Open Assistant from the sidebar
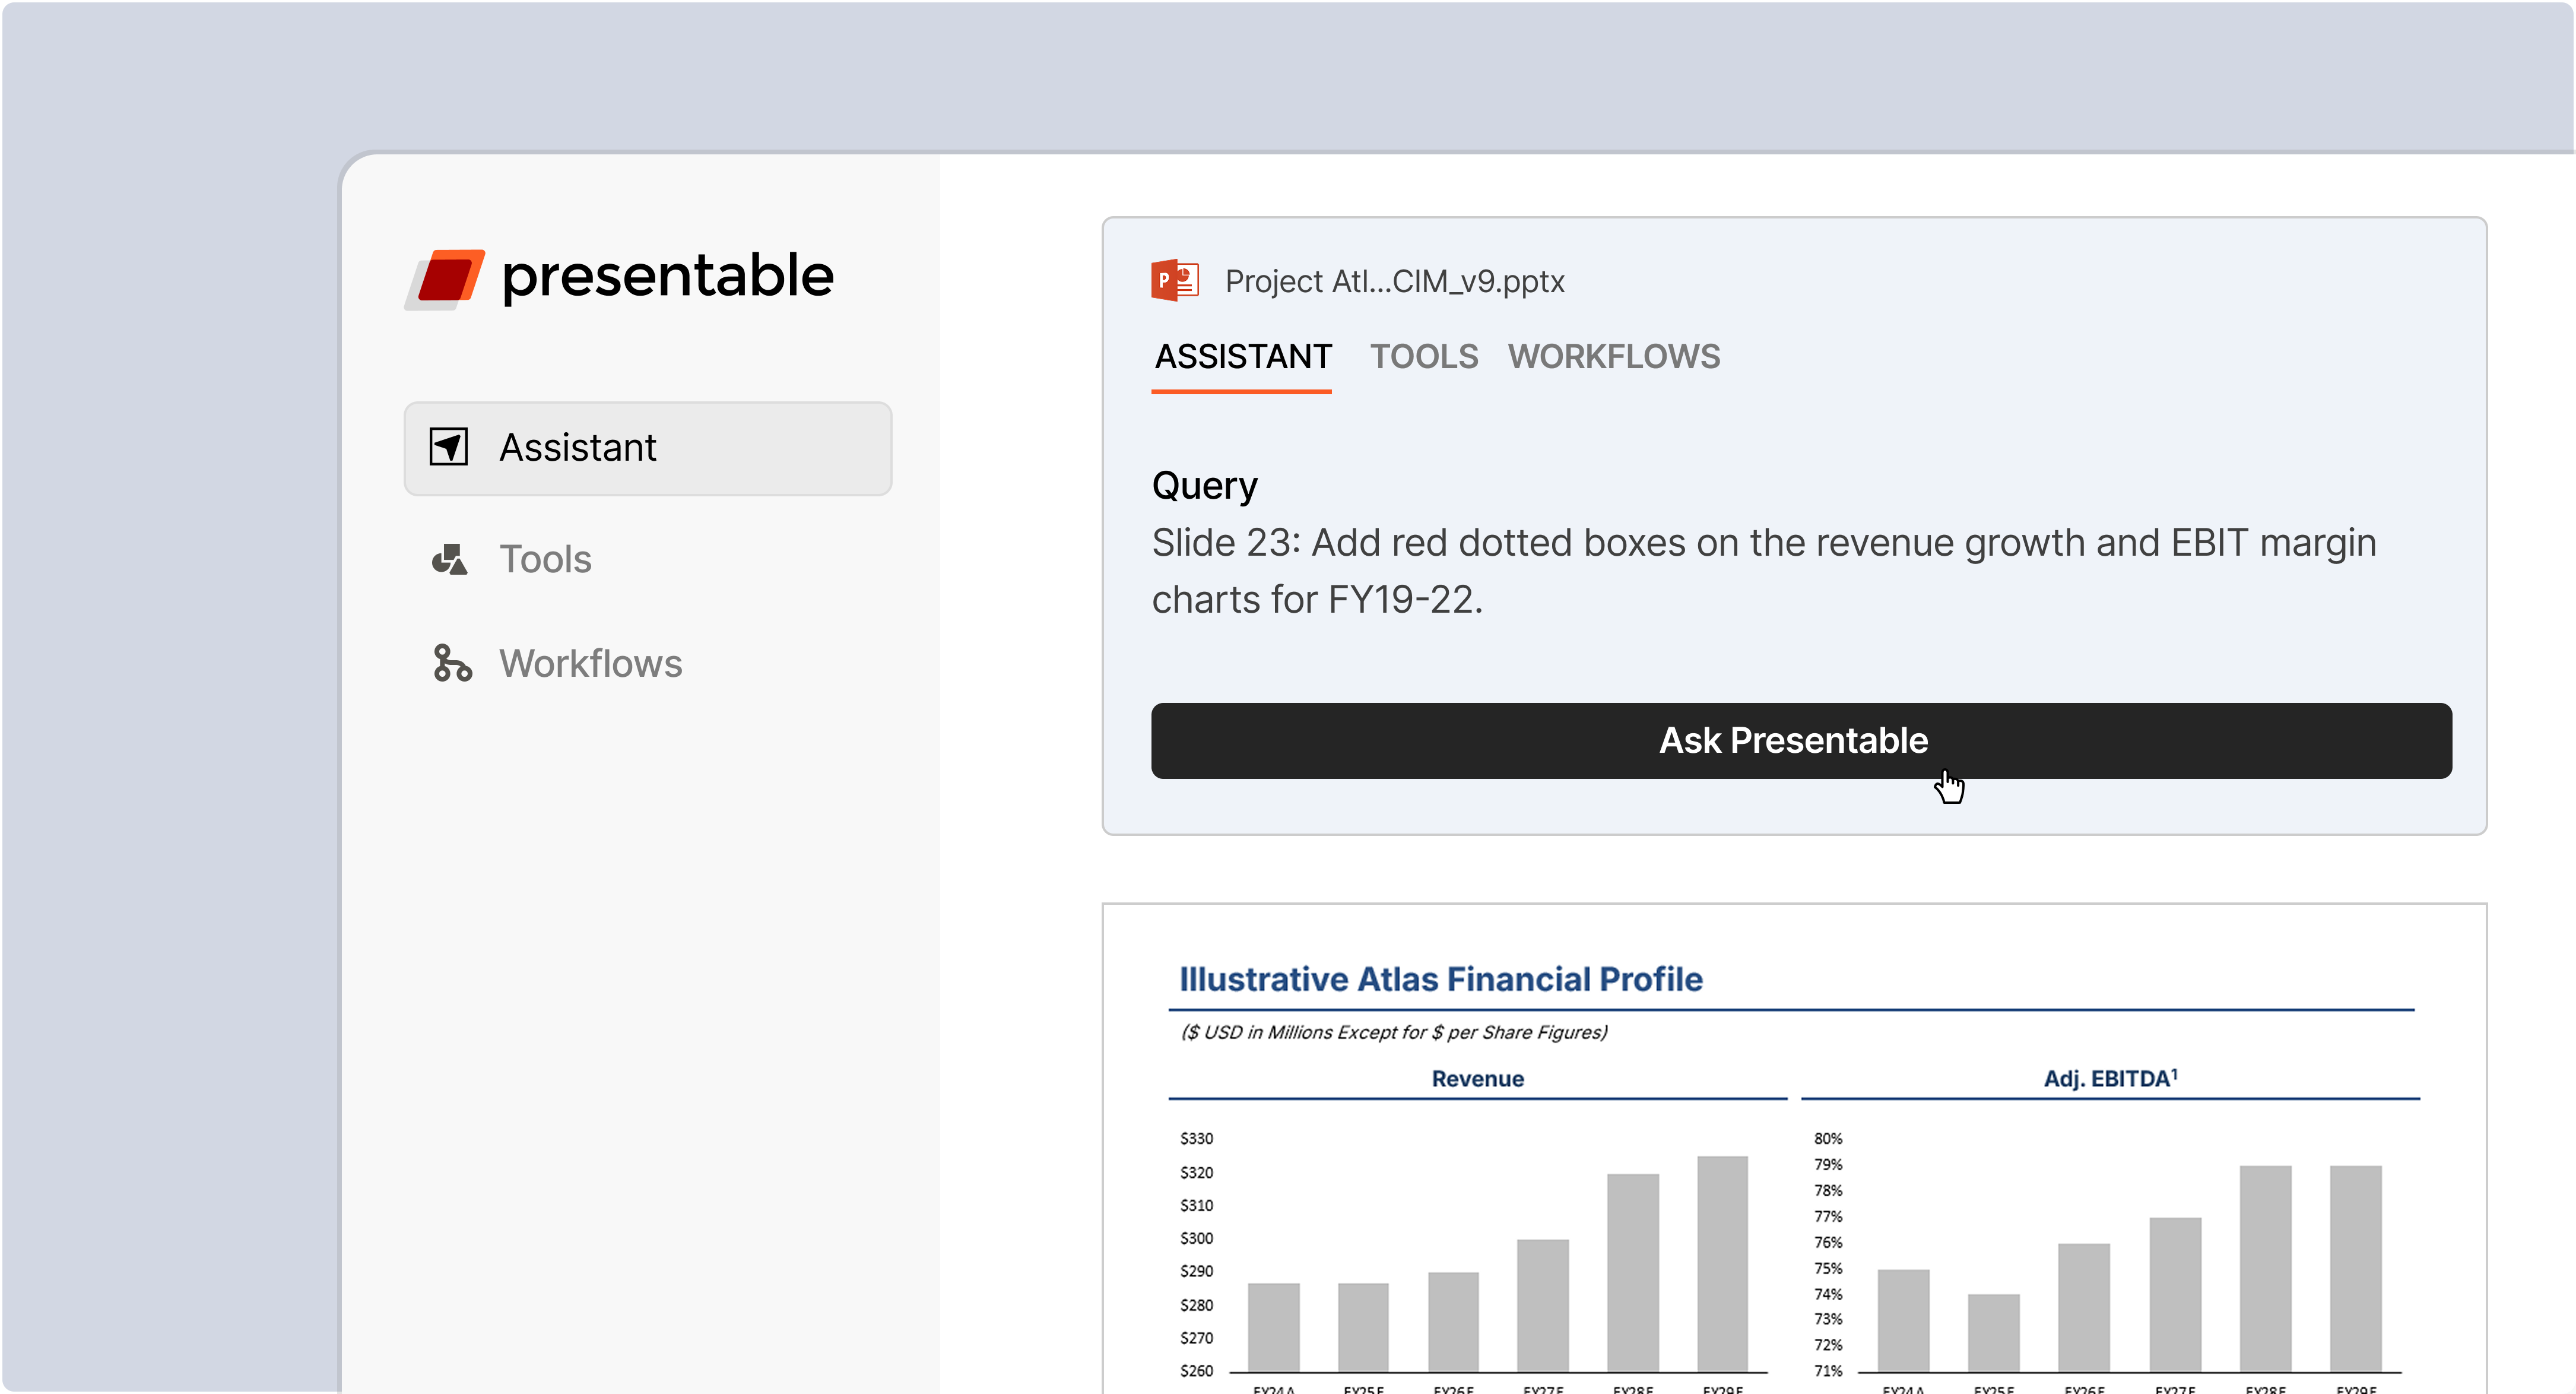Image resolution: width=2576 pixels, height=1394 pixels. [x=578, y=447]
